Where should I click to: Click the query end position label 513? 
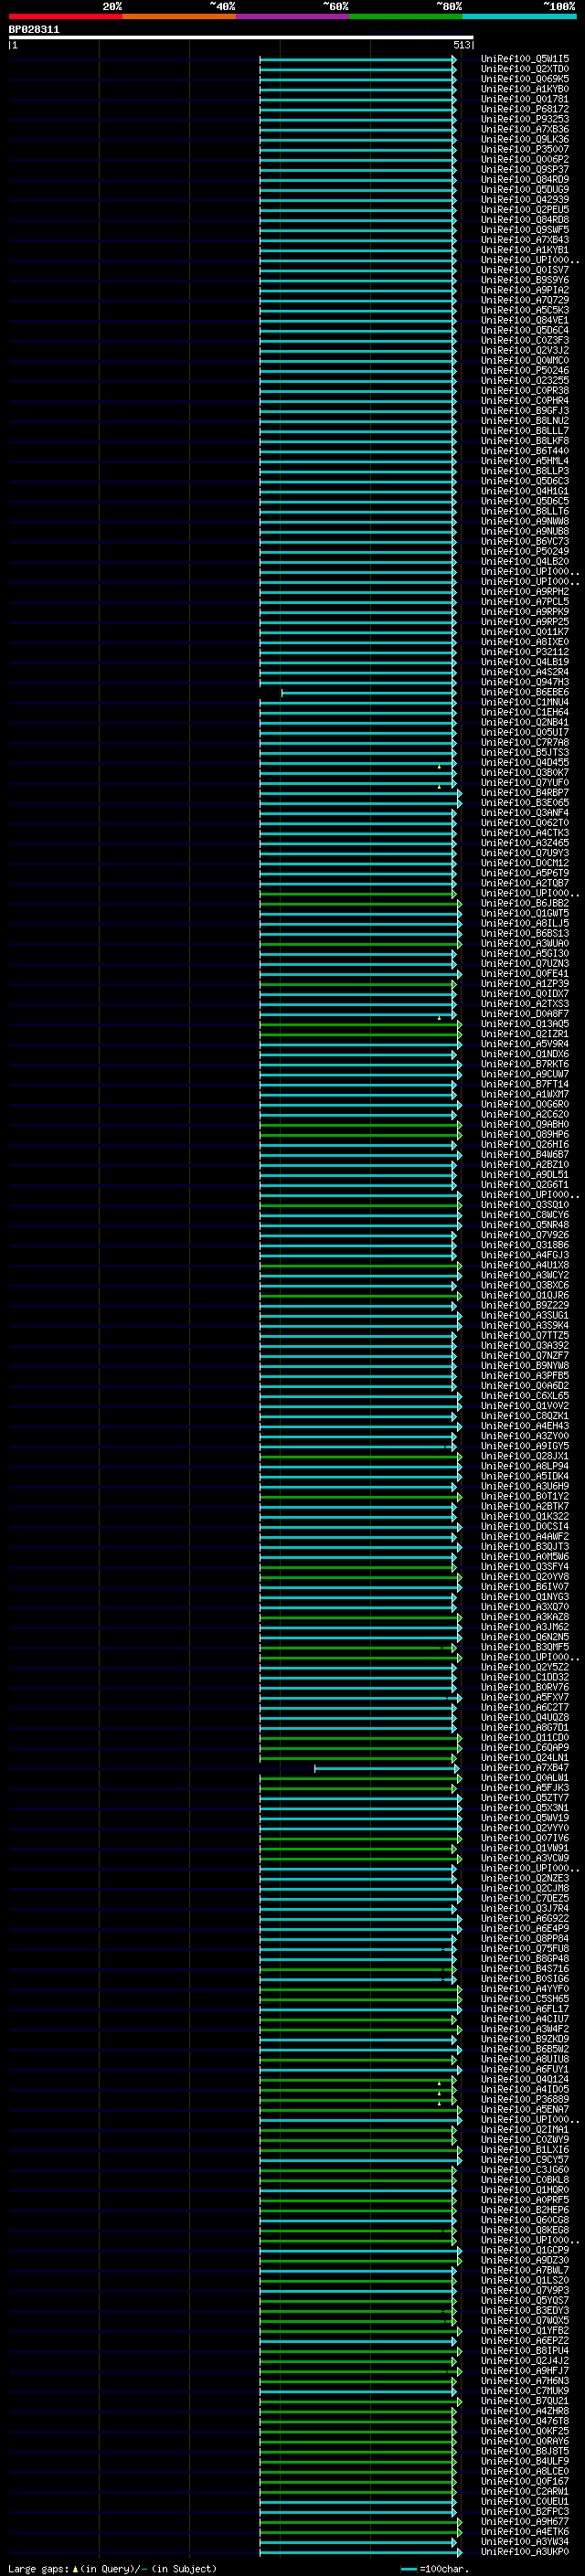click(x=461, y=45)
